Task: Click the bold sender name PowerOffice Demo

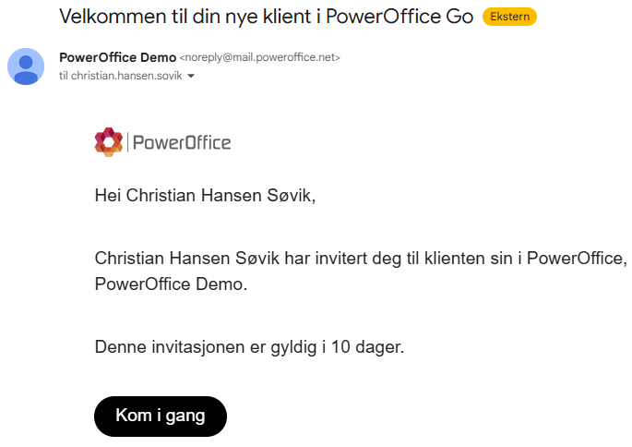Action: point(118,57)
